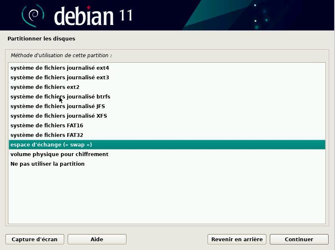
Task: Select volume physique pour chiffrement
Action: [59, 154]
